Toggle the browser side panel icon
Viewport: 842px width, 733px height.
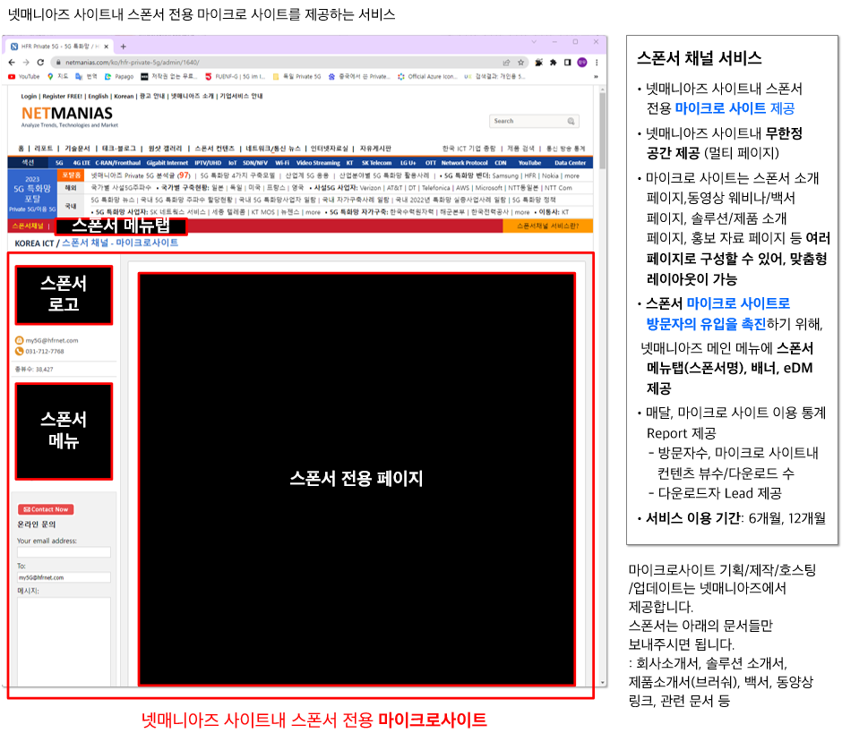tap(568, 63)
